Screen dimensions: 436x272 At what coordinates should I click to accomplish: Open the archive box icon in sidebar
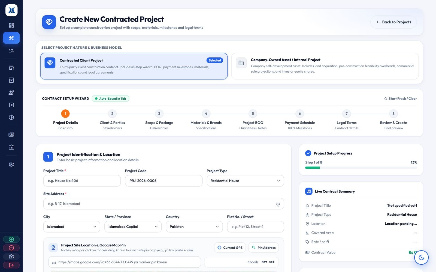(11, 80)
